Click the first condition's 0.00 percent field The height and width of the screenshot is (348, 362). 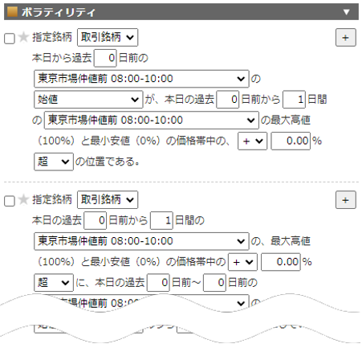click(x=291, y=141)
